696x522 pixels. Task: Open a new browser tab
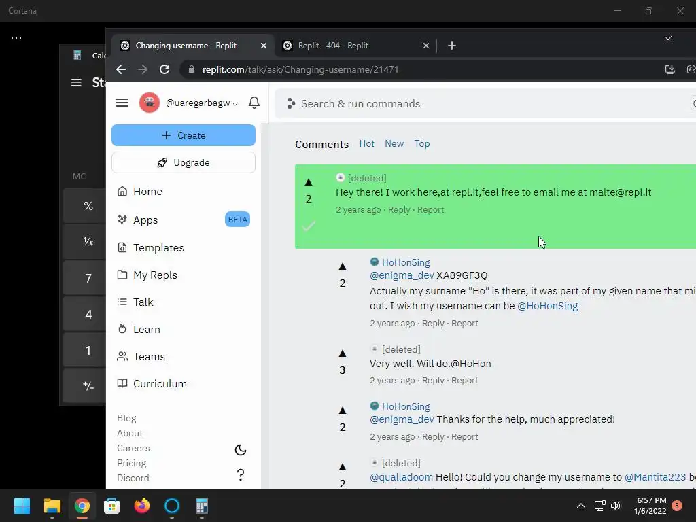(452, 46)
